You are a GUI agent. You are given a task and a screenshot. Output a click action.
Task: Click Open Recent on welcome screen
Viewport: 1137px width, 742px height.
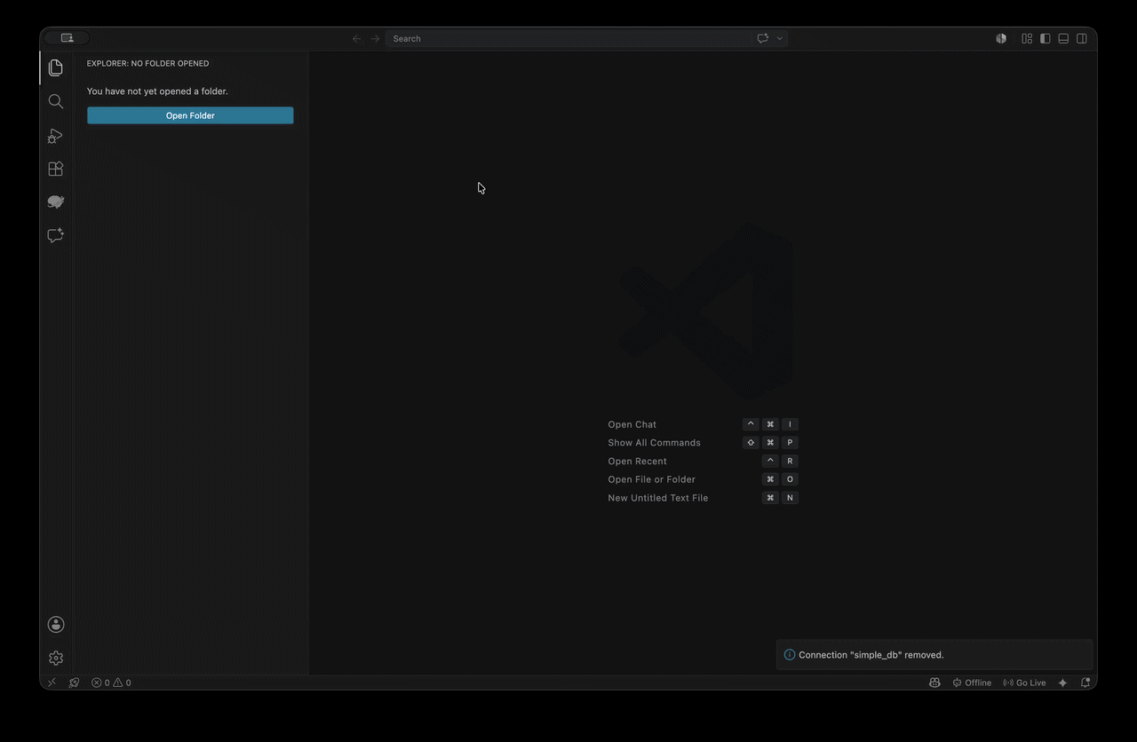703,462
